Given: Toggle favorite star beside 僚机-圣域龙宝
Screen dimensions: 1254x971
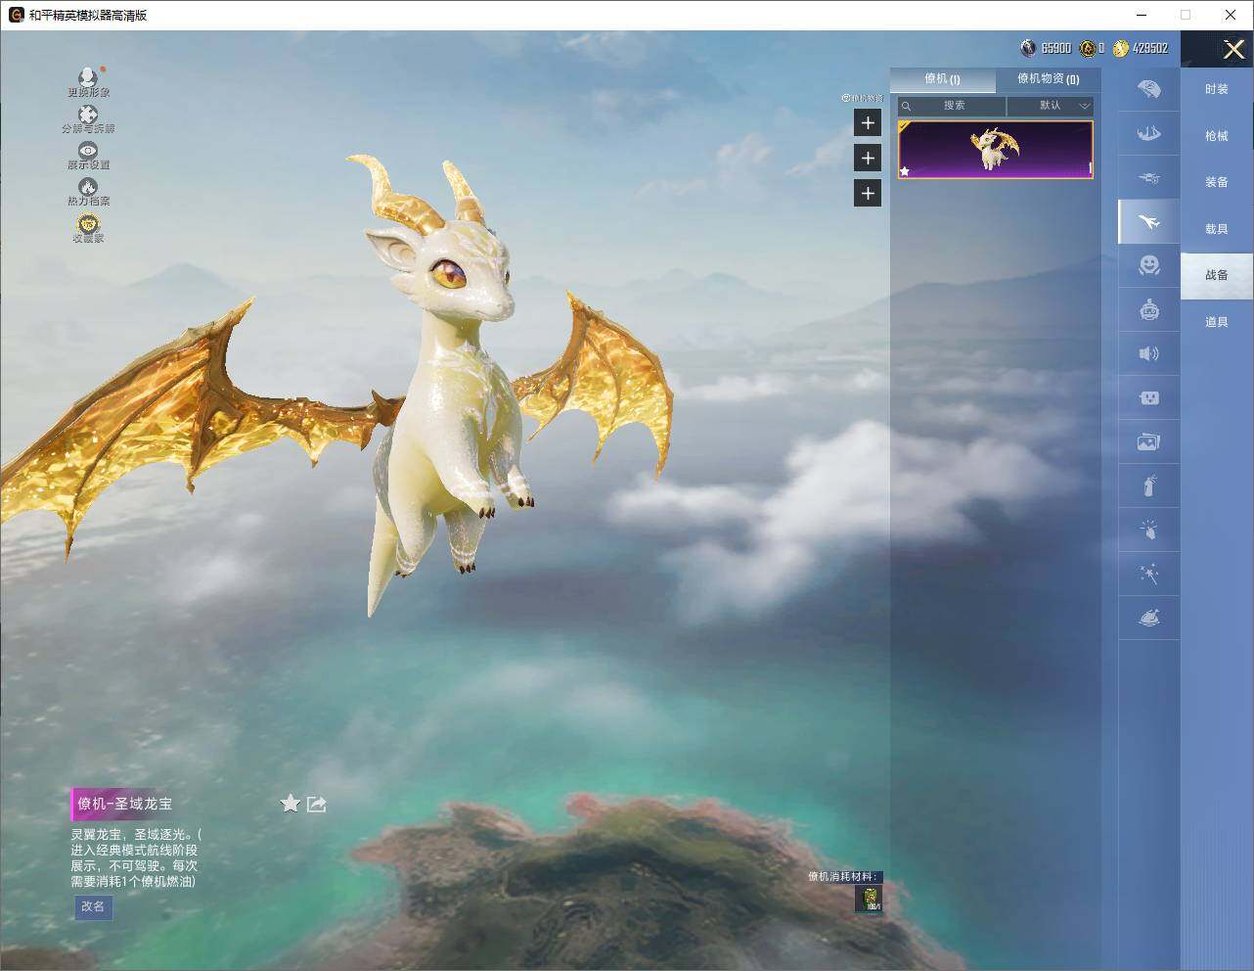Looking at the screenshot, I should (291, 804).
